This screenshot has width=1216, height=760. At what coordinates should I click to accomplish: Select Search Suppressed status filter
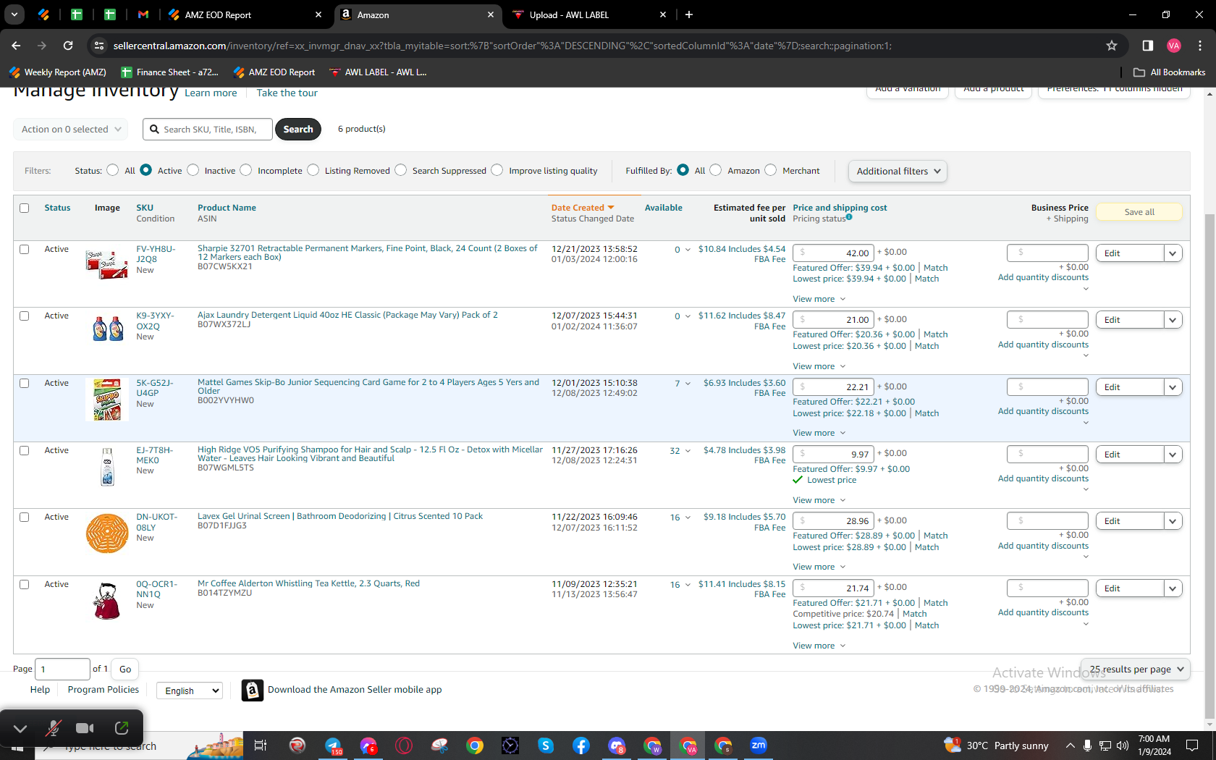[401, 170]
